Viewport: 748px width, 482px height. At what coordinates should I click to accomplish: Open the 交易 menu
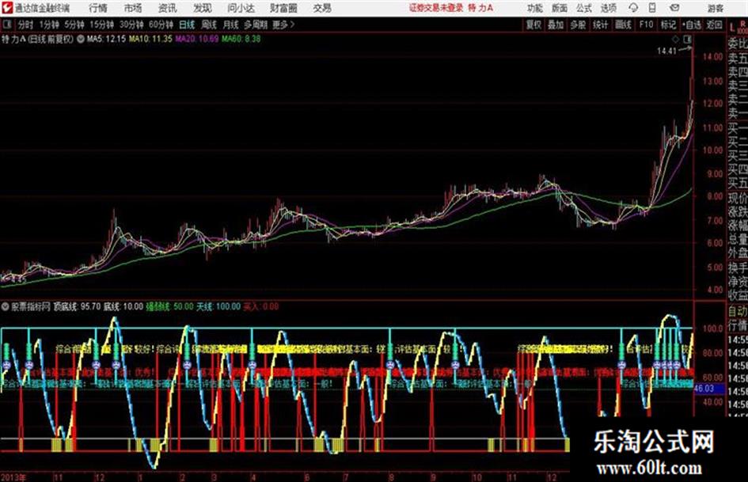[x=322, y=8]
